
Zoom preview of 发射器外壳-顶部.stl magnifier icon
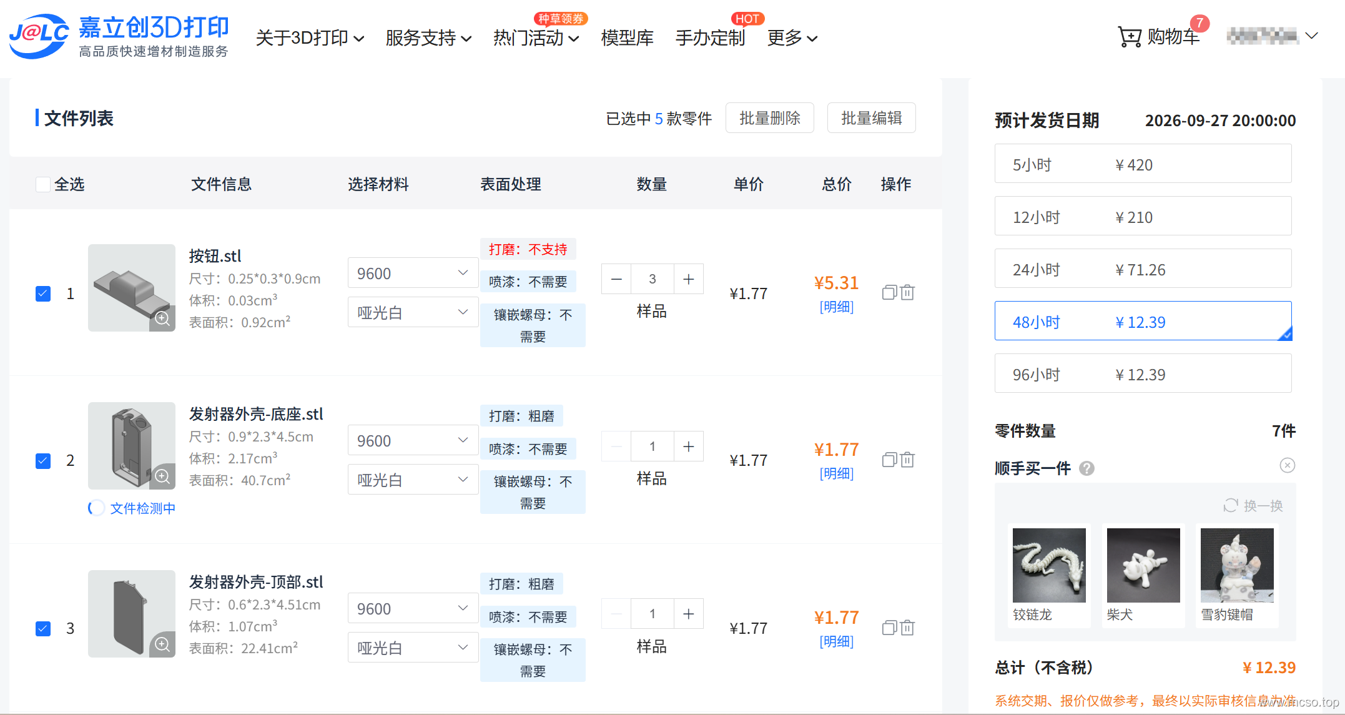(162, 644)
